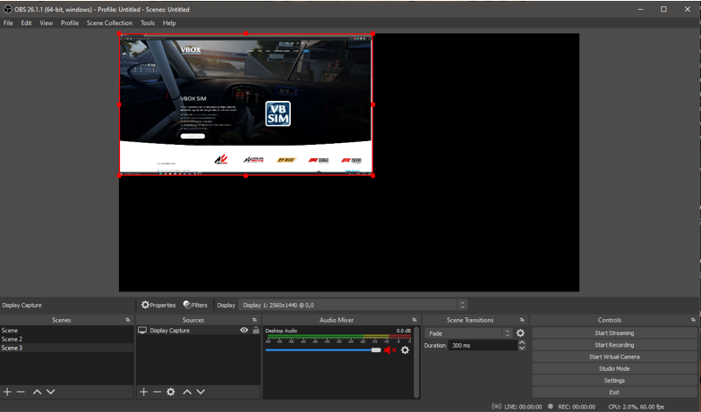Open Desktop Audio settings gear
Screen dimensions: 701x412
(x=405, y=350)
